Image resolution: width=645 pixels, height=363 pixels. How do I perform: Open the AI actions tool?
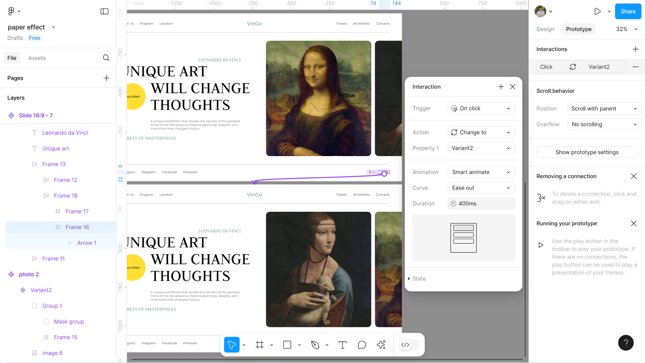381,345
